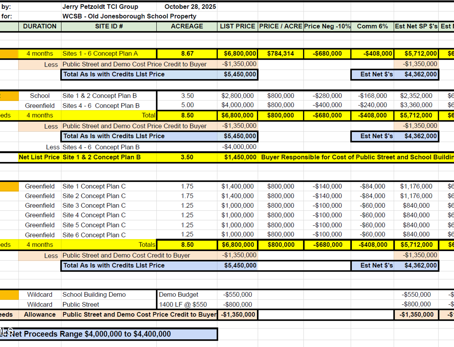The image size is (454, 347).
Task: Click the "Net List Price" label cell
Action: pyautogui.click(x=39, y=157)
